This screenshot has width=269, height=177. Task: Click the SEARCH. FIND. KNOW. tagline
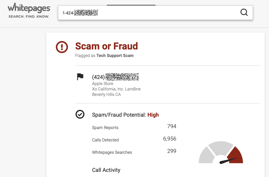tap(29, 17)
